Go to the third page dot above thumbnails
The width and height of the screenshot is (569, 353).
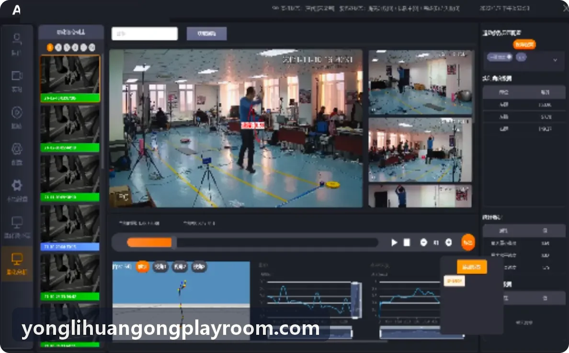click(67, 47)
